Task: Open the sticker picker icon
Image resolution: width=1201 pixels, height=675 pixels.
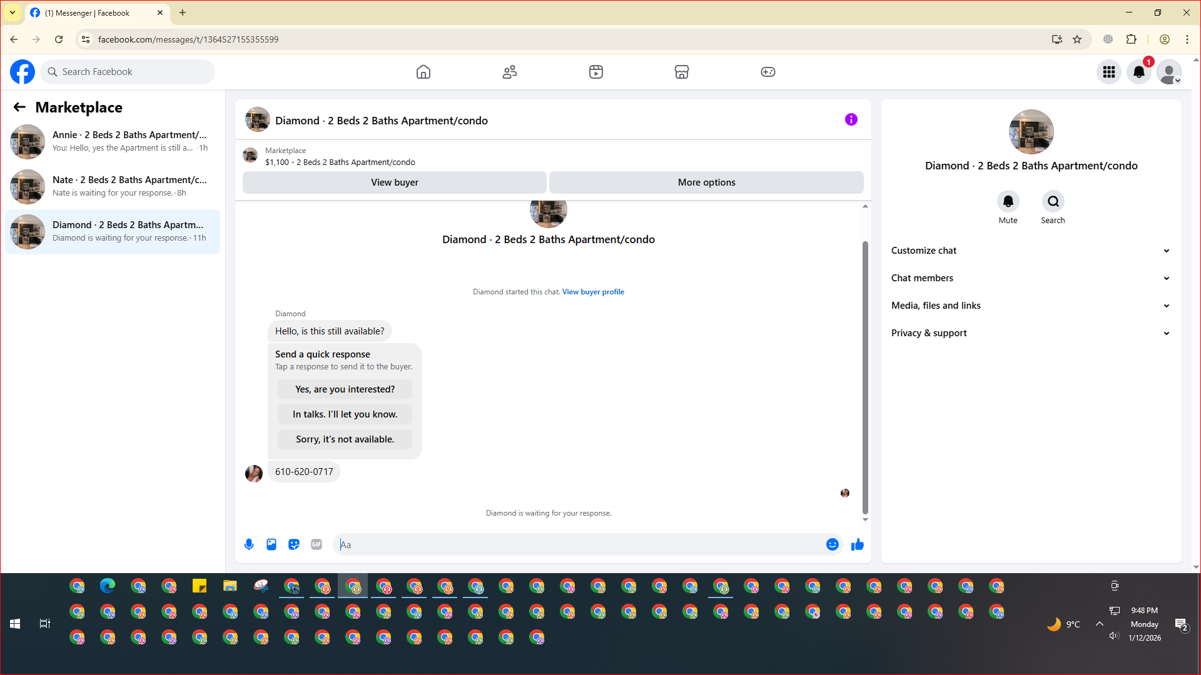Action: coord(294,544)
